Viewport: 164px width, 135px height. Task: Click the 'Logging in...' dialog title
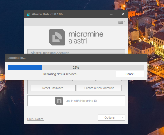pyautogui.click(x=17, y=58)
